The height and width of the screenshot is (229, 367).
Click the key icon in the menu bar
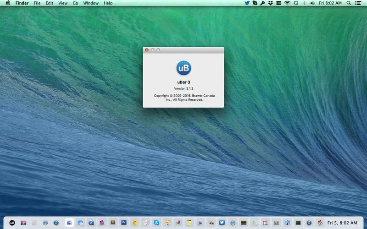click(x=262, y=3)
